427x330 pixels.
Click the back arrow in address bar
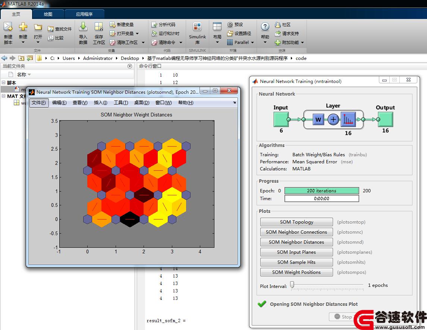(x=4, y=58)
